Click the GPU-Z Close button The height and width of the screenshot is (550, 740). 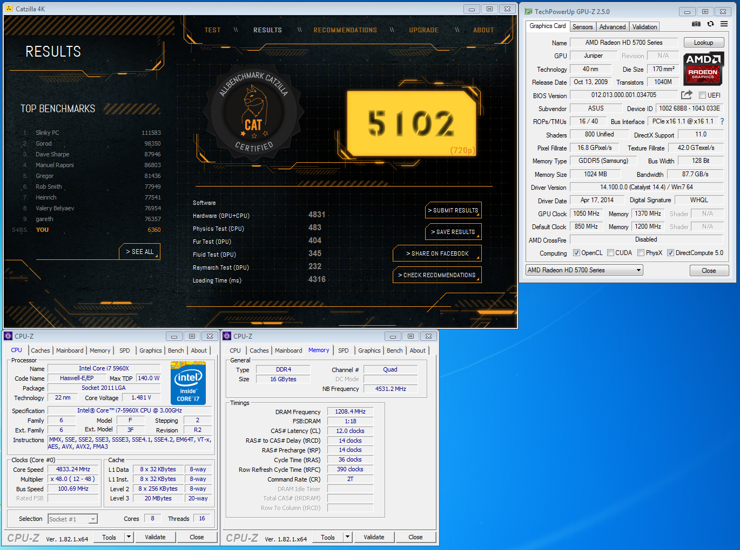709,271
